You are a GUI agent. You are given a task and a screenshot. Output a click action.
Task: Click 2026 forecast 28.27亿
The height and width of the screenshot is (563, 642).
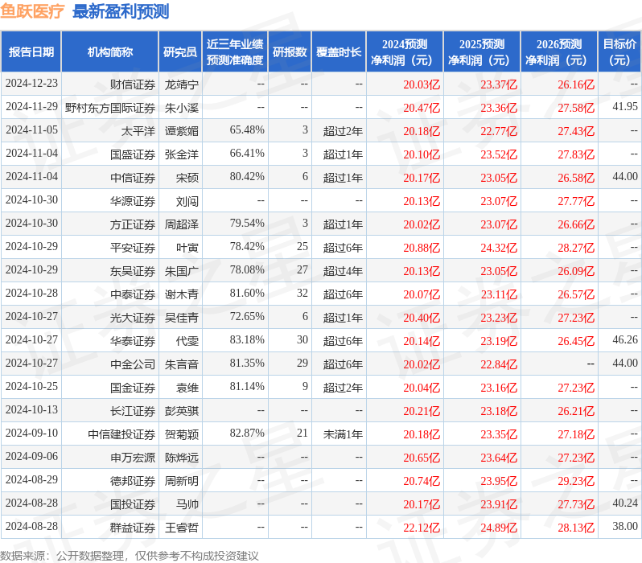pos(576,249)
